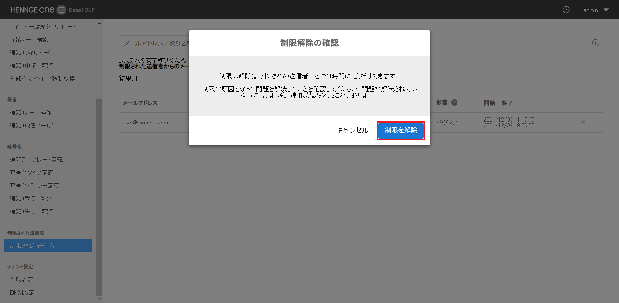Select 通知 (申請者宛て) in sidebar
This screenshot has height=303, width=619.
click(x=33, y=66)
